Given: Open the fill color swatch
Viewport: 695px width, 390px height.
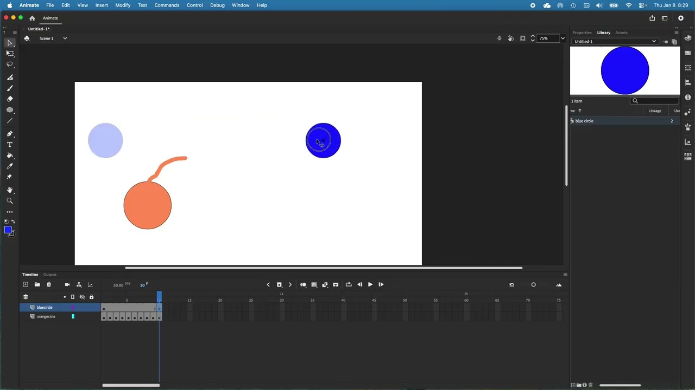Looking at the screenshot, I should (x=8, y=230).
